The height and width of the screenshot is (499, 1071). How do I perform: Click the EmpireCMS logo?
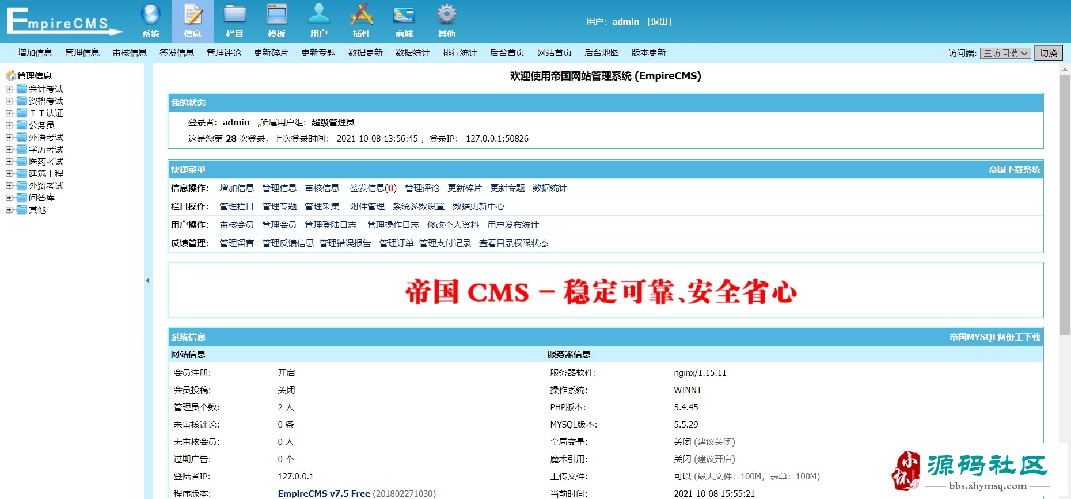point(64,21)
